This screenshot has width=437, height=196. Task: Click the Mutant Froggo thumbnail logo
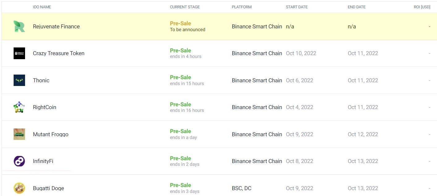click(19, 134)
